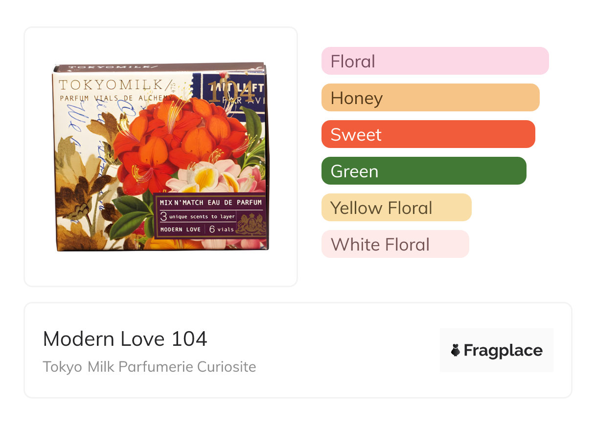Select the Floral accord bar
Screen dimensions: 596x422
[435, 61]
